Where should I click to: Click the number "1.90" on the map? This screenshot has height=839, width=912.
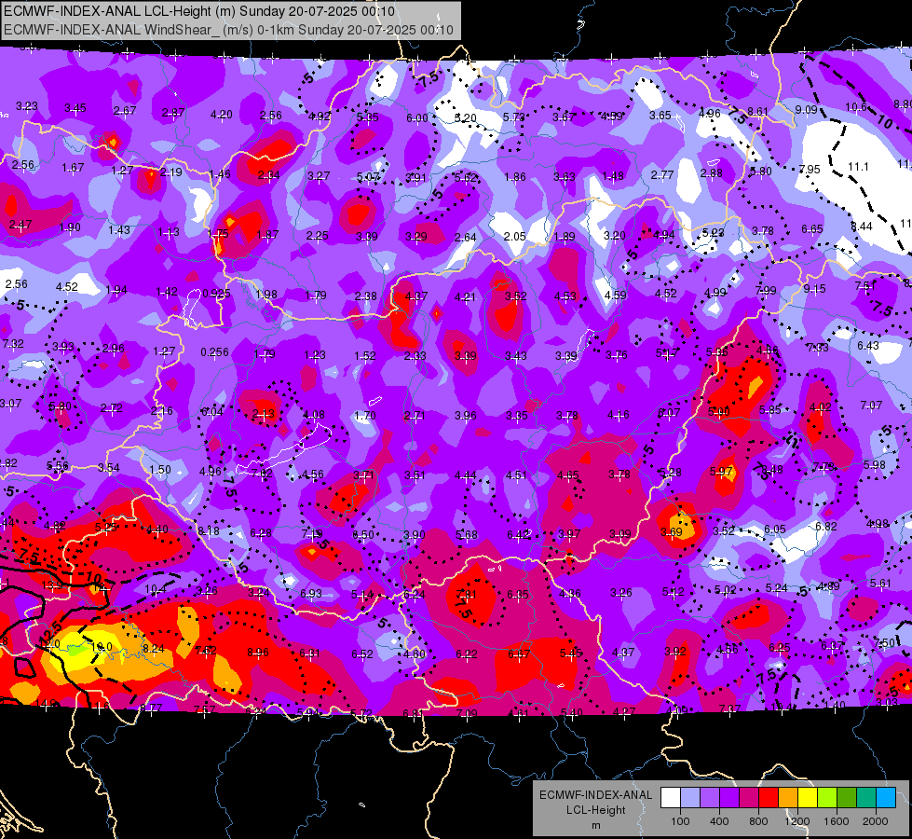70,227
